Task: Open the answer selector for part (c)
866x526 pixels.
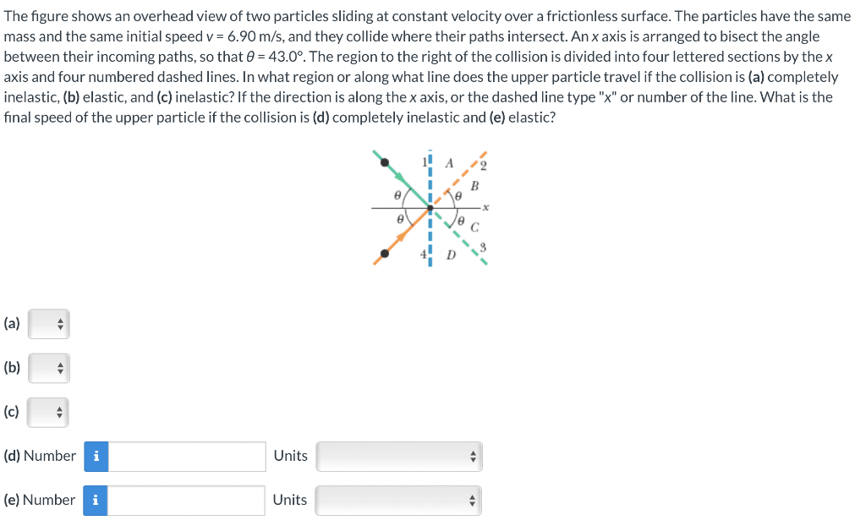Action: [x=48, y=413]
